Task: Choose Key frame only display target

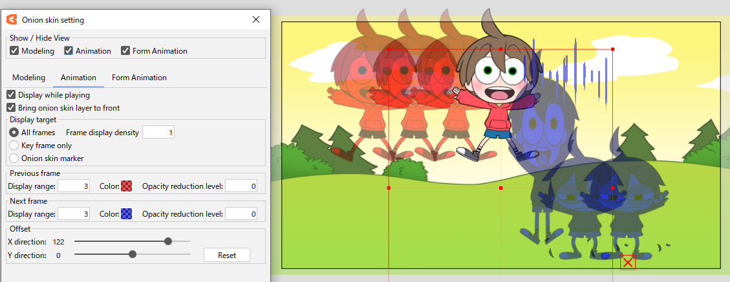Action: (14, 146)
